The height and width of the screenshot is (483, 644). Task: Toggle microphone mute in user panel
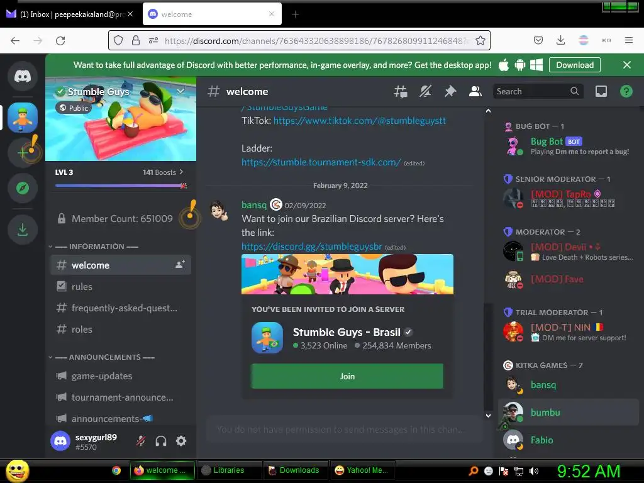pos(141,441)
